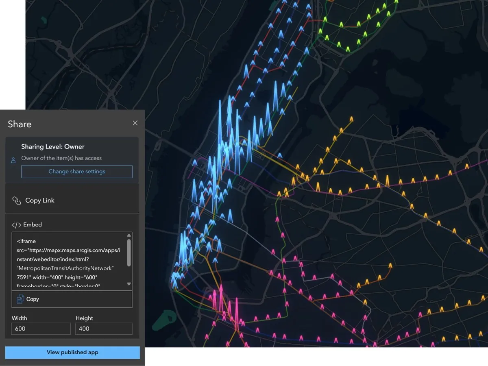Click the Copy embed code button
This screenshot has height=366, width=488.
[72, 299]
